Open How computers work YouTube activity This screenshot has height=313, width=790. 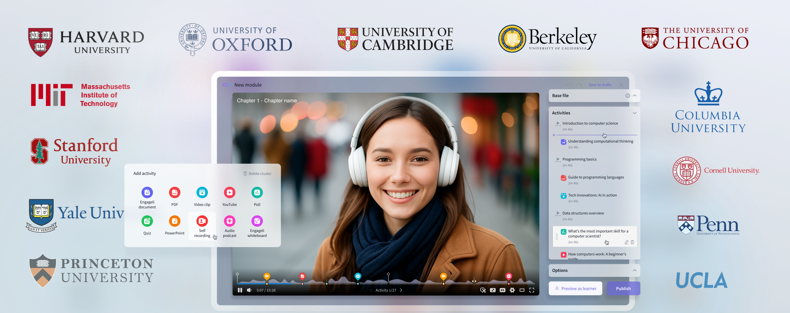coord(597,255)
